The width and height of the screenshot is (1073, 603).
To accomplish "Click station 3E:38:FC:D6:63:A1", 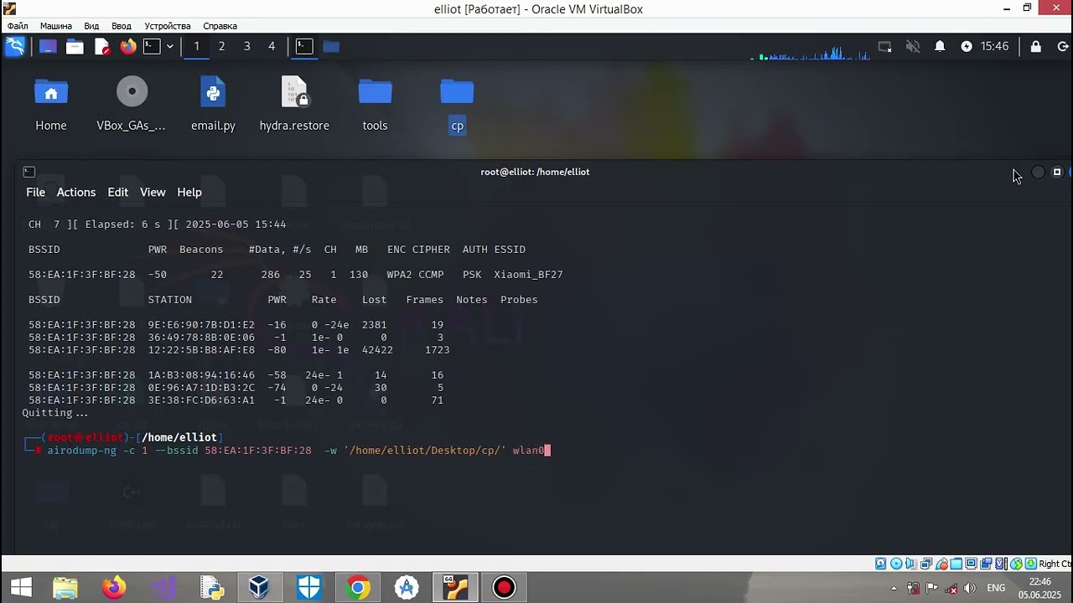I will (201, 400).
